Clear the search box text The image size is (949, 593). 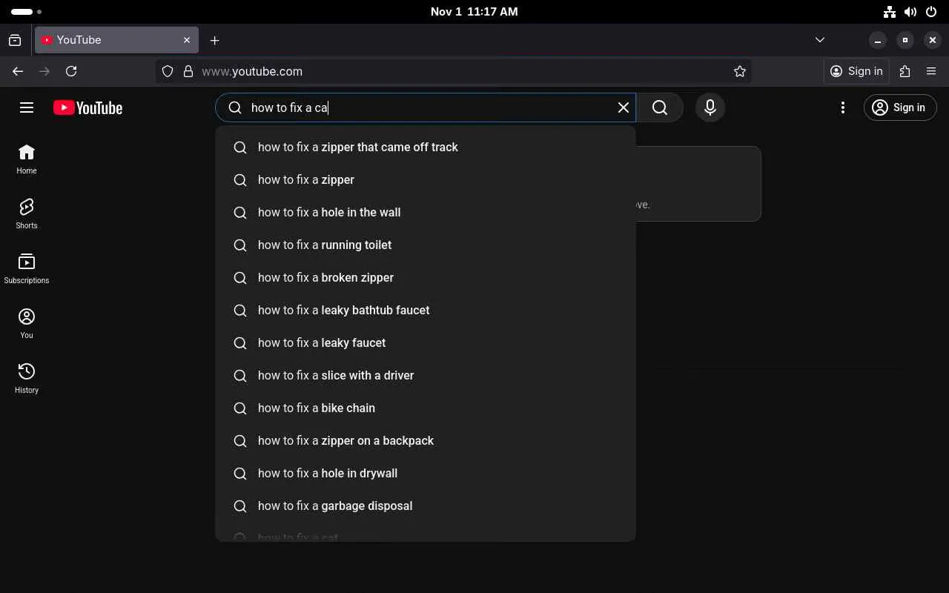[623, 107]
